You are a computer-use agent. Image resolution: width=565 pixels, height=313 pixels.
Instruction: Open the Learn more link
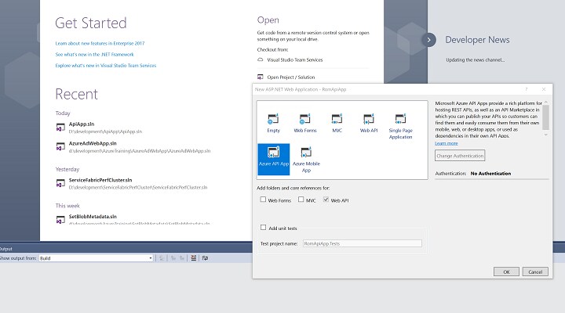pyautogui.click(x=446, y=143)
